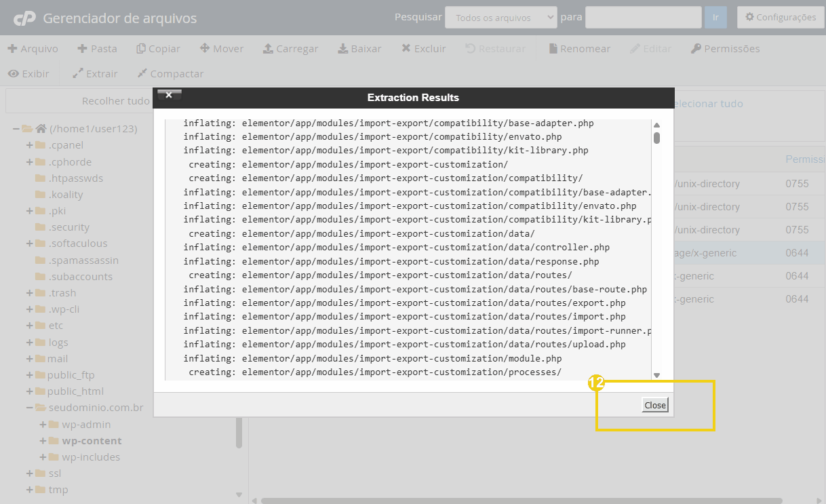Click the Mover toolbar button
This screenshot has width=826, height=504.
pos(221,49)
